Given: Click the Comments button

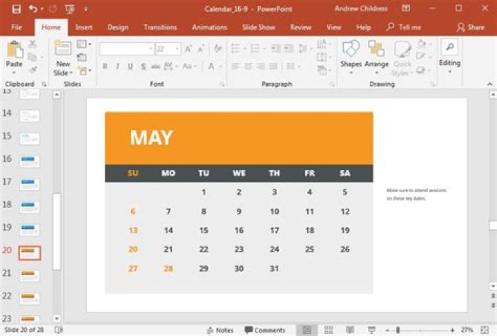Looking at the screenshot, I should tap(265, 330).
